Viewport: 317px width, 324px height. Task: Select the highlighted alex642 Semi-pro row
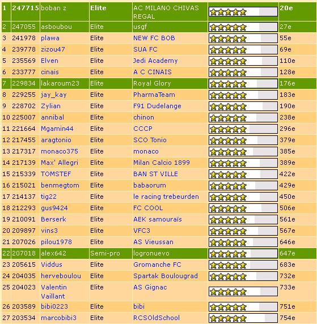pyautogui.click(x=159, y=253)
